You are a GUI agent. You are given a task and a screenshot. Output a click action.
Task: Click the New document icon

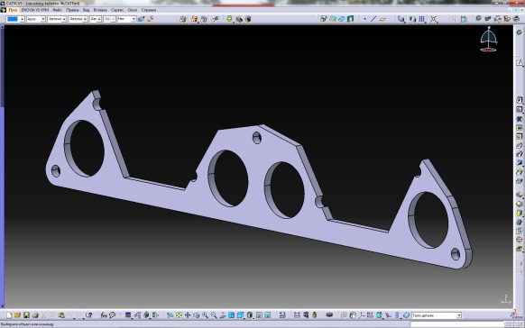pyautogui.click(x=9, y=315)
